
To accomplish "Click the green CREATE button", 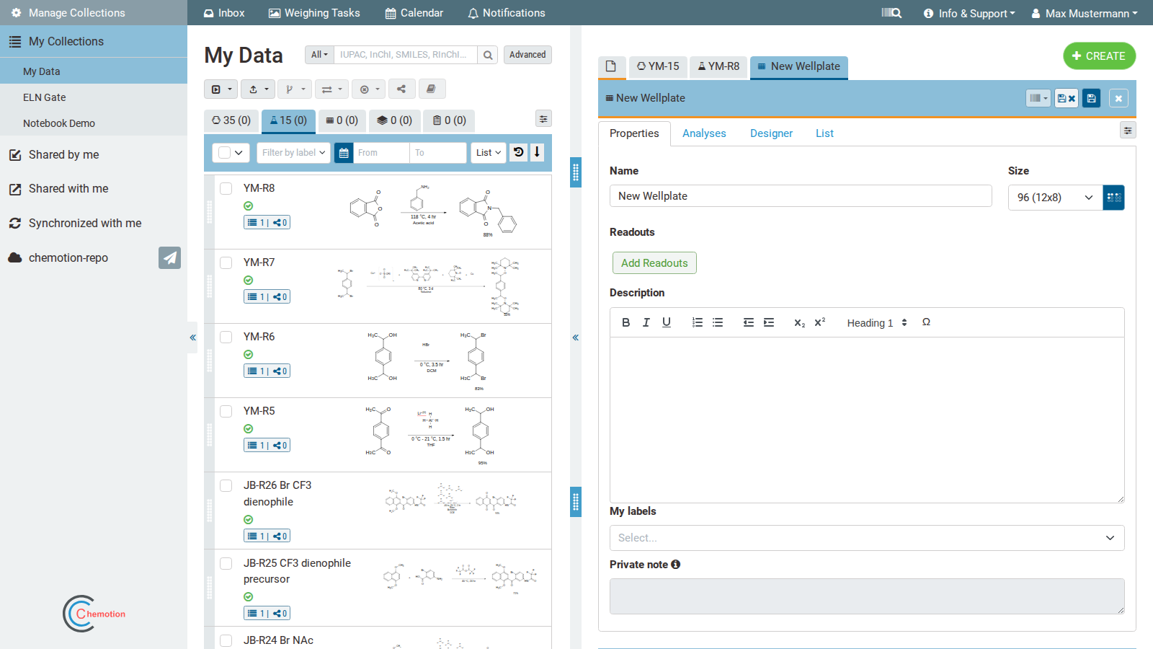I will pos(1099,56).
